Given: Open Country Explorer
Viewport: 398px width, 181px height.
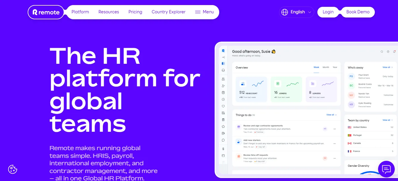Looking at the screenshot, I should tap(169, 12).
